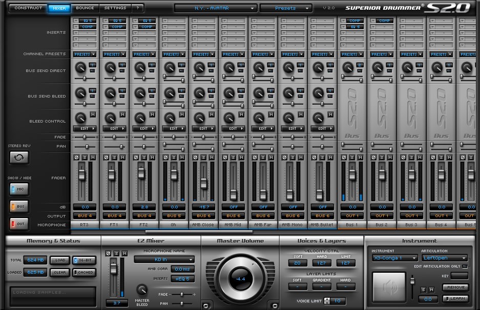Click the RT3 volume fader handle

[x=82, y=175]
